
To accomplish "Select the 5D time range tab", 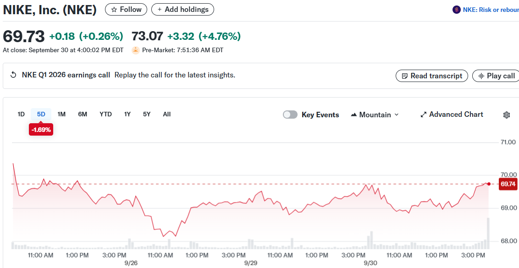I will [41, 114].
